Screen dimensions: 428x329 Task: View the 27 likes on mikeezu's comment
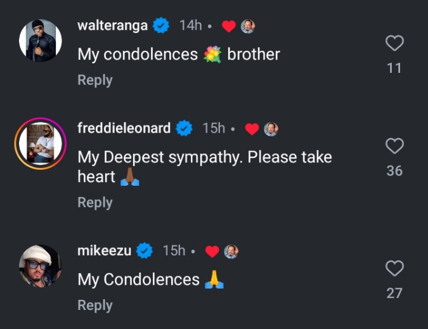394,293
